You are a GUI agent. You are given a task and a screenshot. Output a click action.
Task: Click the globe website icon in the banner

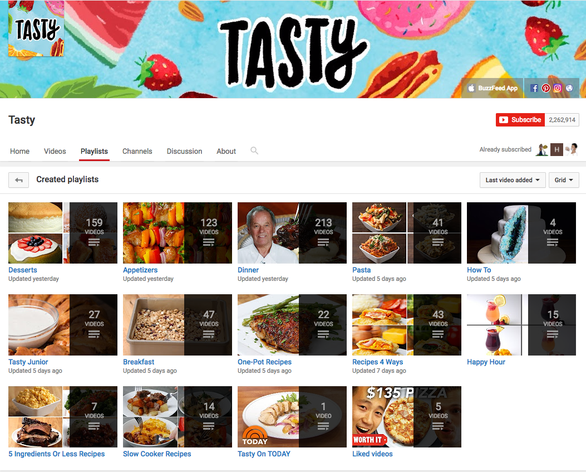(x=569, y=87)
